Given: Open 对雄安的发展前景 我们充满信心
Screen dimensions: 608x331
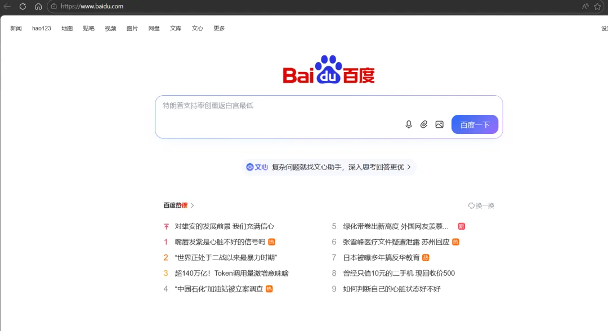Looking at the screenshot, I should pyautogui.click(x=224, y=226).
